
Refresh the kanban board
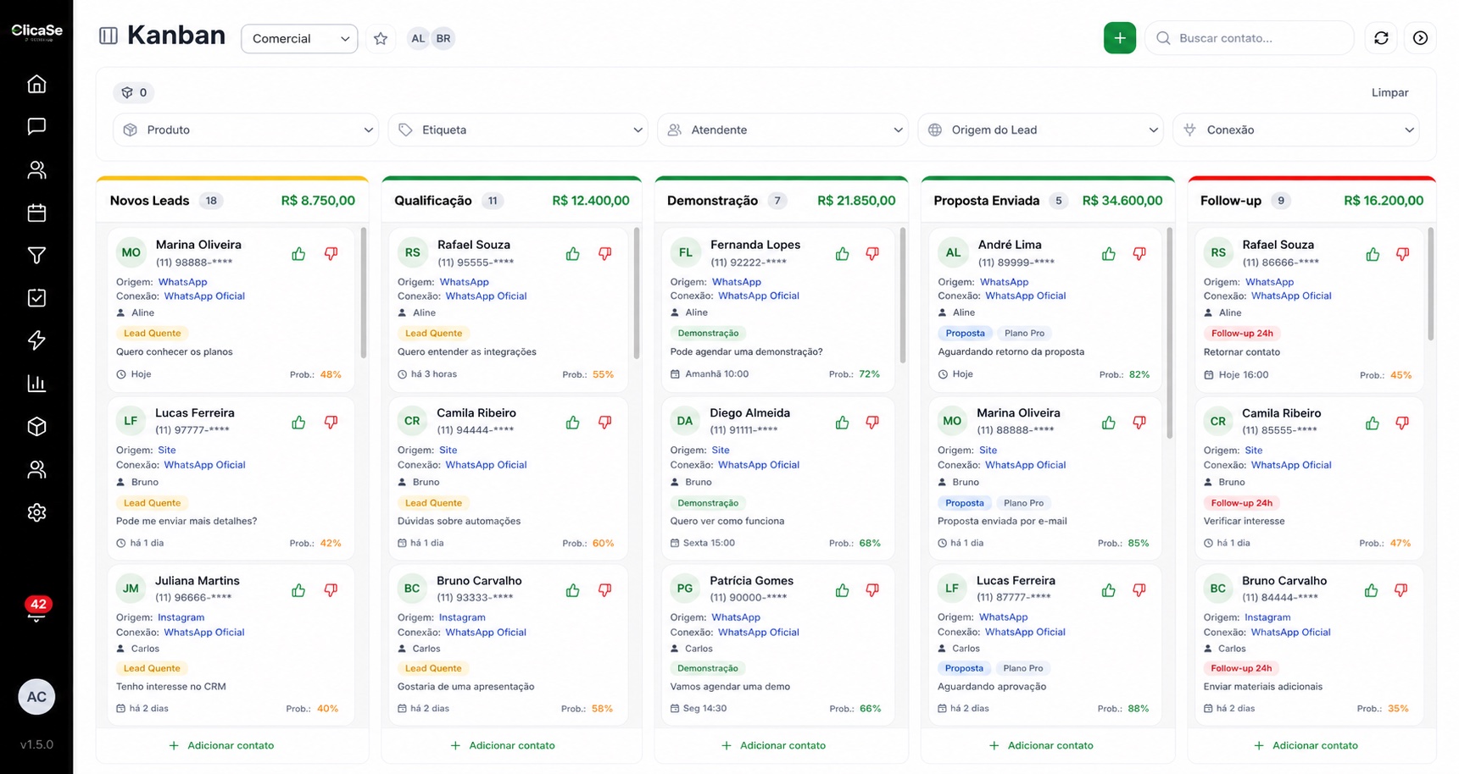coord(1381,38)
